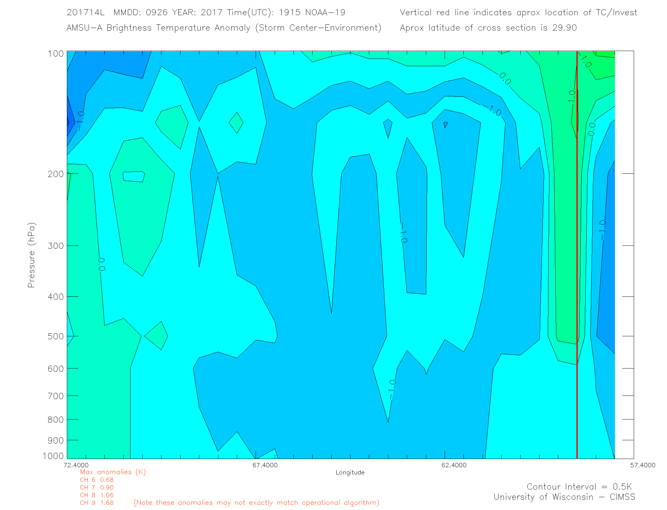The height and width of the screenshot is (510, 667).
Task: Click the 62.4000 longitude tick label
Action: (x=454, y=465)
